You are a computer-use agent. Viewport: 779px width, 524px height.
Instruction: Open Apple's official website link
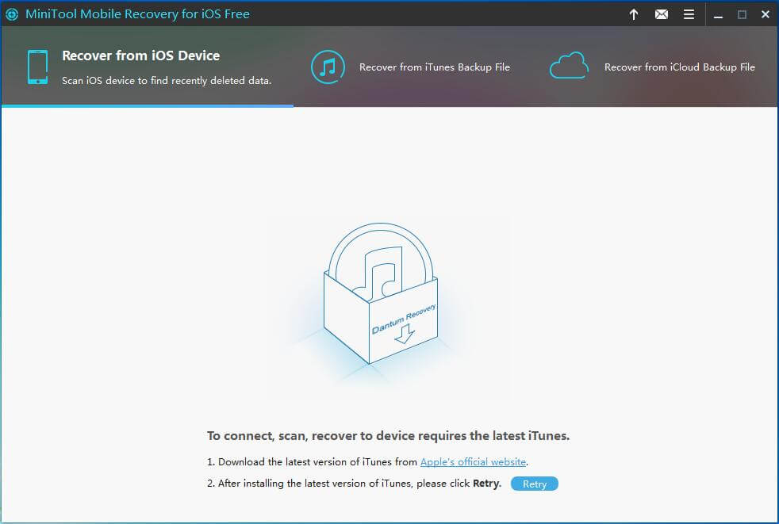click(x=473, y=461)
